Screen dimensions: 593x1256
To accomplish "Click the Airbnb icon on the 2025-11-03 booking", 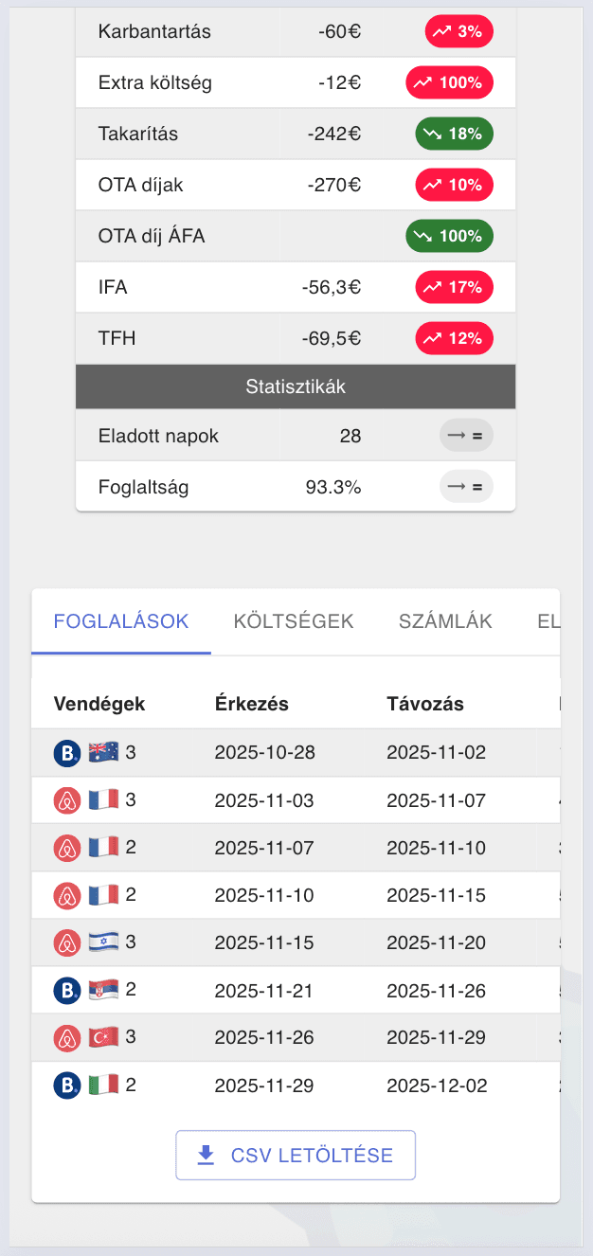I will pos(66,799).
